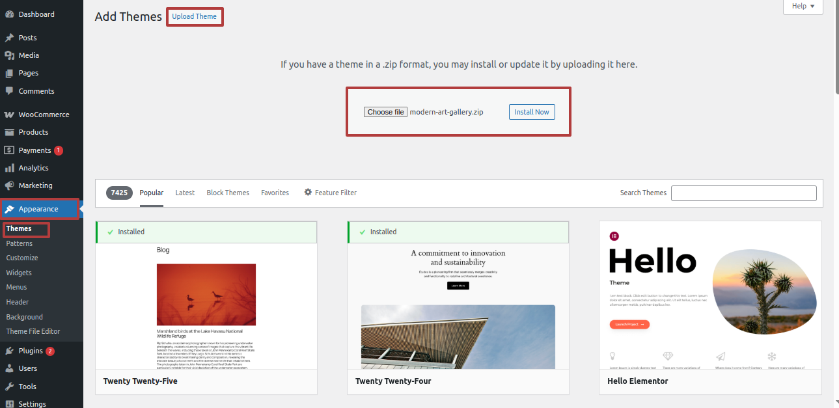
Task: Click the Appearance paintbrush icon
Action: pyautogui.click(x=10, y=209)
